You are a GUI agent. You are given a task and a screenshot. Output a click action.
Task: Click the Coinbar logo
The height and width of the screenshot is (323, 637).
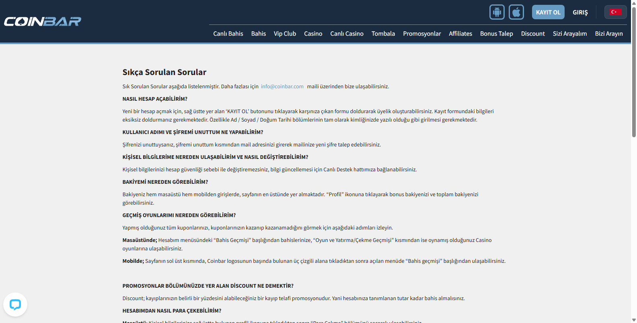[43, 21]
